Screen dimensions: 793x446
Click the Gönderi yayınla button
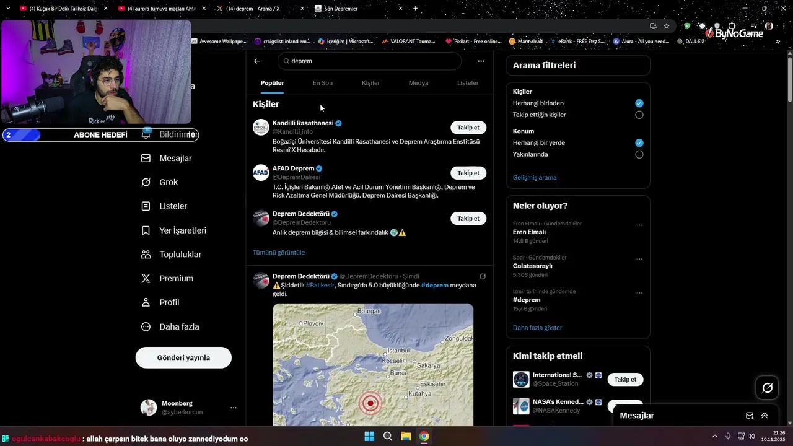pyautogui.click(x=183, y=357)
